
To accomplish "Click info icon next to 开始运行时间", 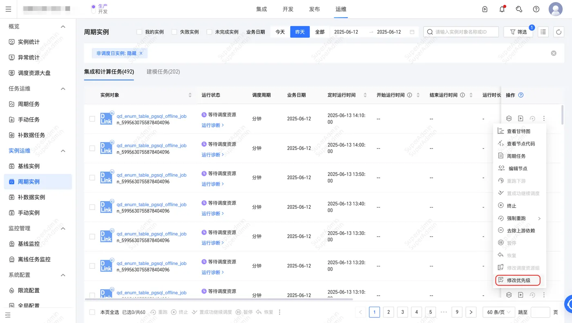I will [x=409, y=95].
